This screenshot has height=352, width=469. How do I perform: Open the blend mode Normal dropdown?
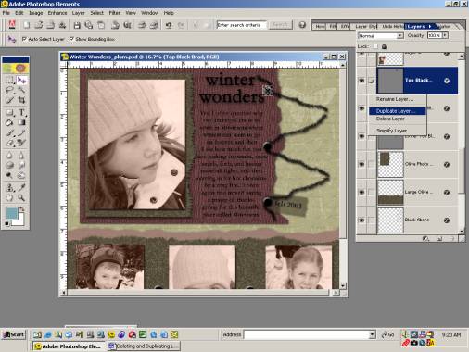[x=399, y=36]
